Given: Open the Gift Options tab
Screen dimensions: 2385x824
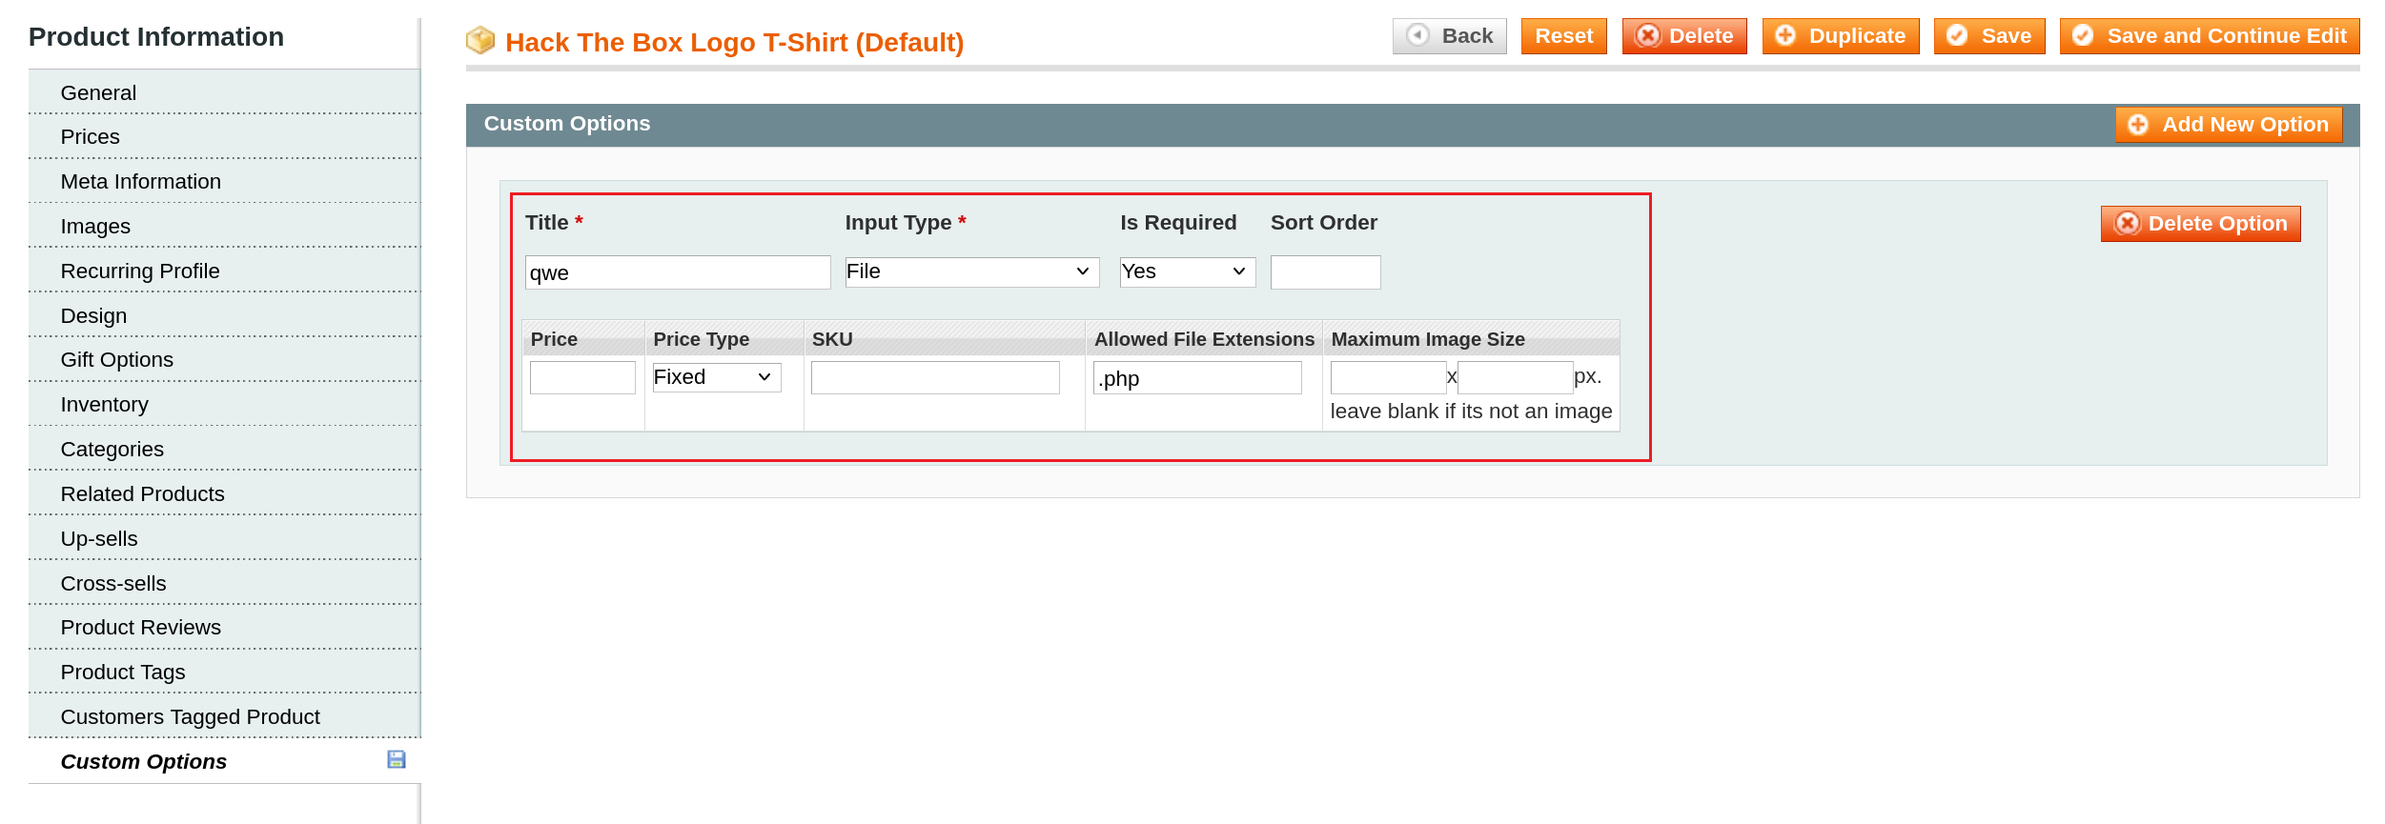Looking at the screenshot, I should pos(224,359).
